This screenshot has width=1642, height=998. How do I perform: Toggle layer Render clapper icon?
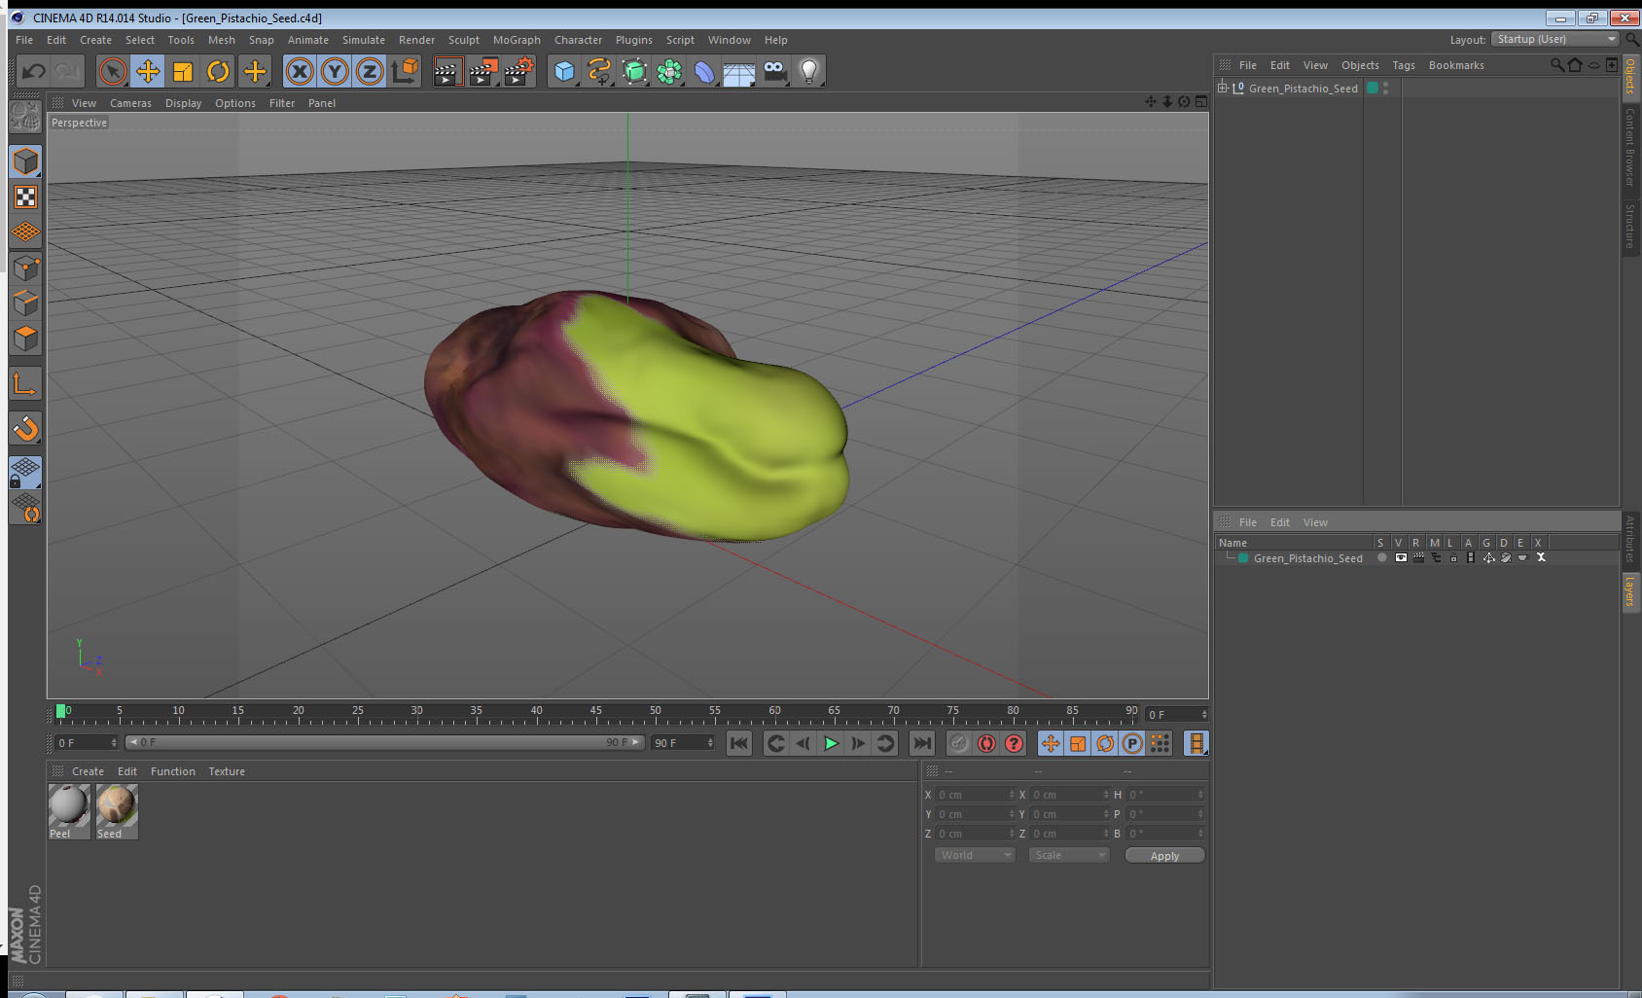[1418, 557]
